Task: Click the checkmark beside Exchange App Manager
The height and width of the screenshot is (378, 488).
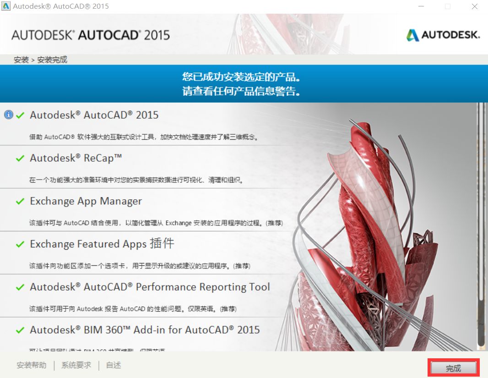Action: [x=20, y=202]
